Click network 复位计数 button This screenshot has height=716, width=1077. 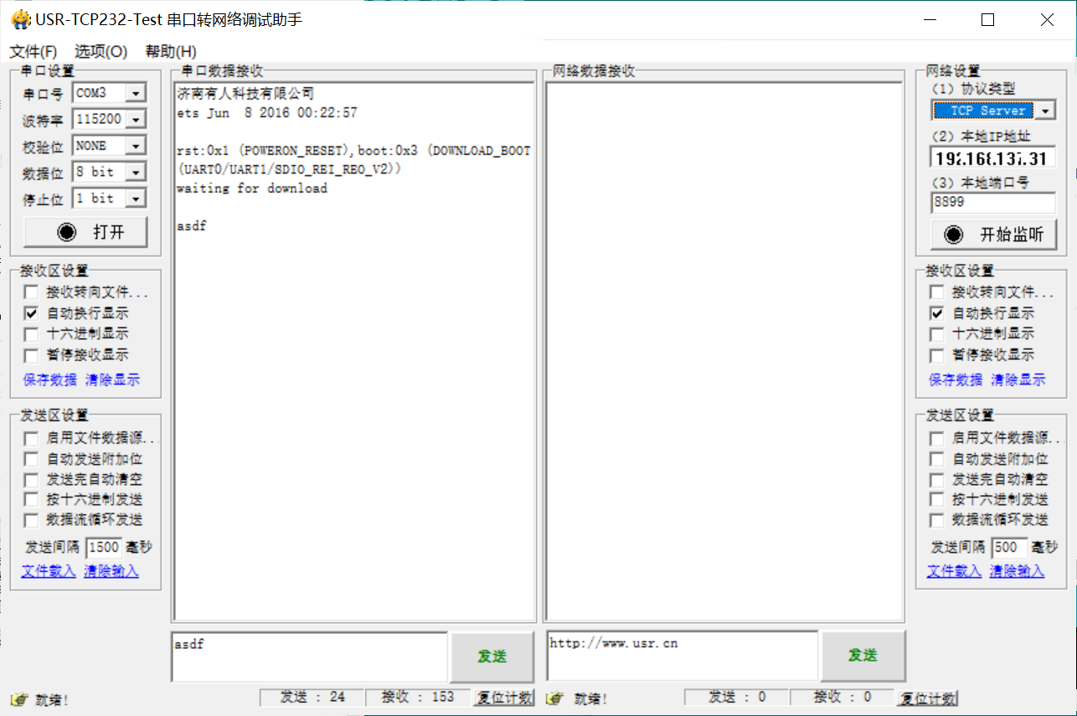pyautogui.click(x=928, y=698)
